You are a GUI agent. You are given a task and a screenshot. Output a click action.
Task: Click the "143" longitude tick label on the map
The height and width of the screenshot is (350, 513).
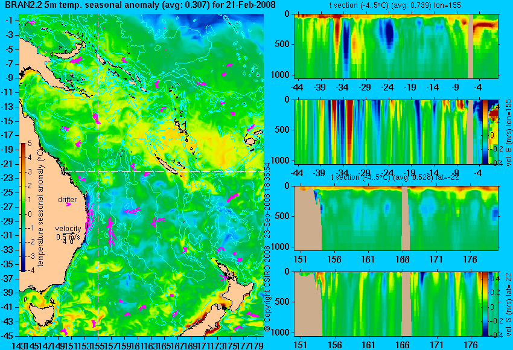point(19,345)
